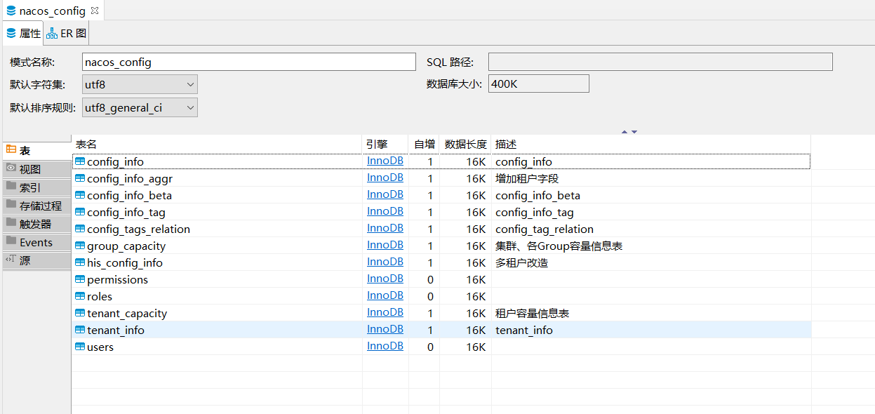The image size is (875, 414).
Task: Close the nacos_config editor tab
Action: click(95, 10)
